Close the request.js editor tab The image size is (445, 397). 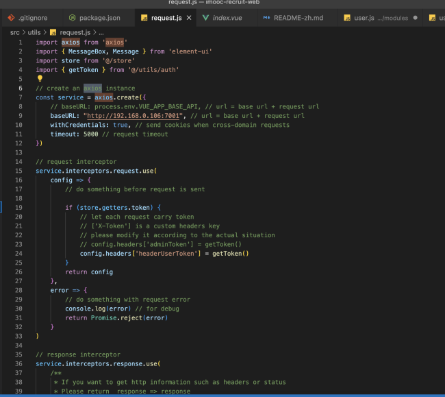pyautogui.click(x=188, y=17)
